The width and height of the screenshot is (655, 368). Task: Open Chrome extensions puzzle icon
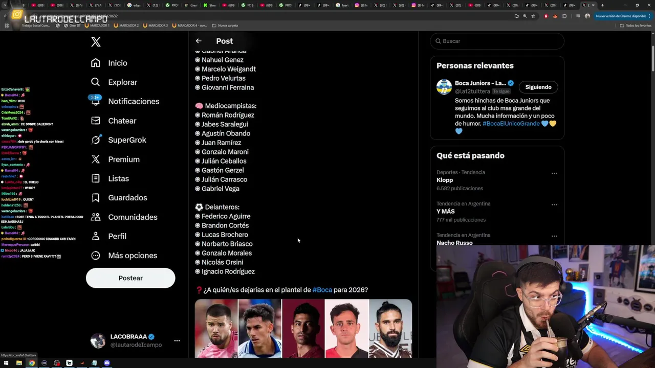click(x=564, y=16)
